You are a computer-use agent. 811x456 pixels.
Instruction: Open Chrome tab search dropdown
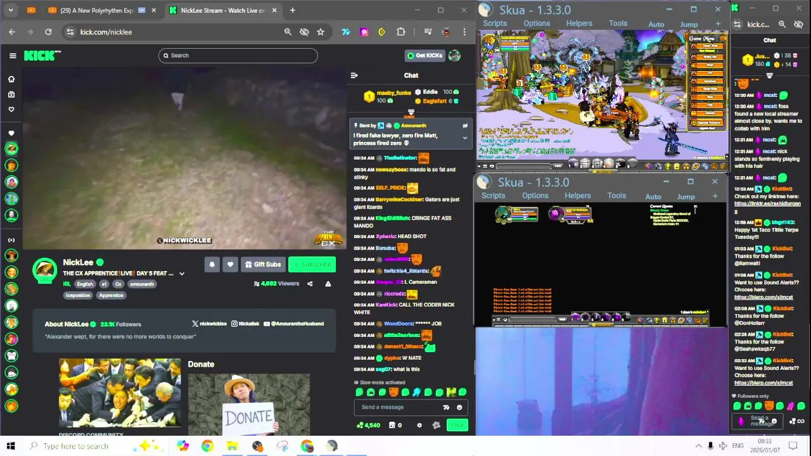coord(10,10)
